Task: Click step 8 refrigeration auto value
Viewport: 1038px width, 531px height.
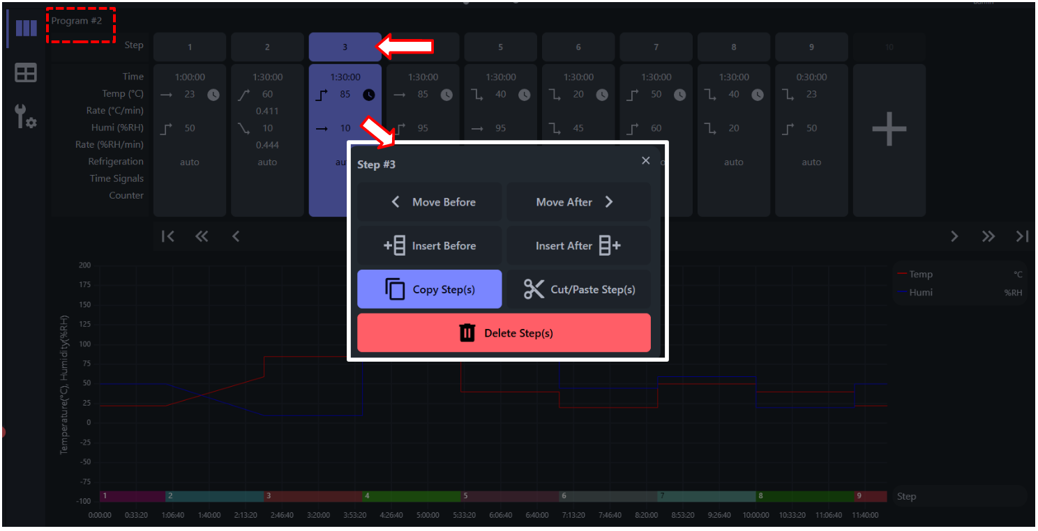Action: pos(734,162)
